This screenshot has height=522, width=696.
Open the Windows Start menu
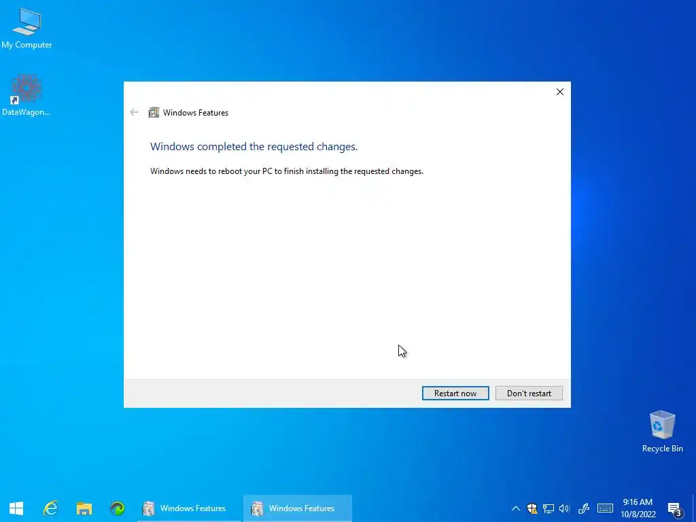(16, 508)
